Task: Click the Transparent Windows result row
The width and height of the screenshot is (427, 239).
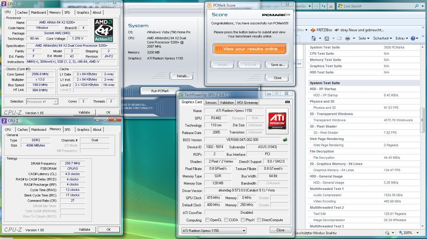Action: (364, 120)
